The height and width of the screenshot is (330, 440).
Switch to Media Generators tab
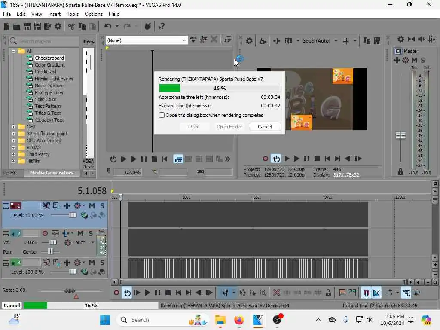point(52,173)
